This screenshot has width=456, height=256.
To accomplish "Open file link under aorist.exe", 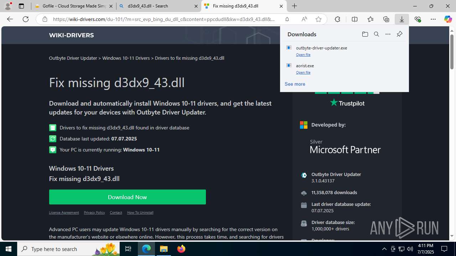I will point(303,72).
